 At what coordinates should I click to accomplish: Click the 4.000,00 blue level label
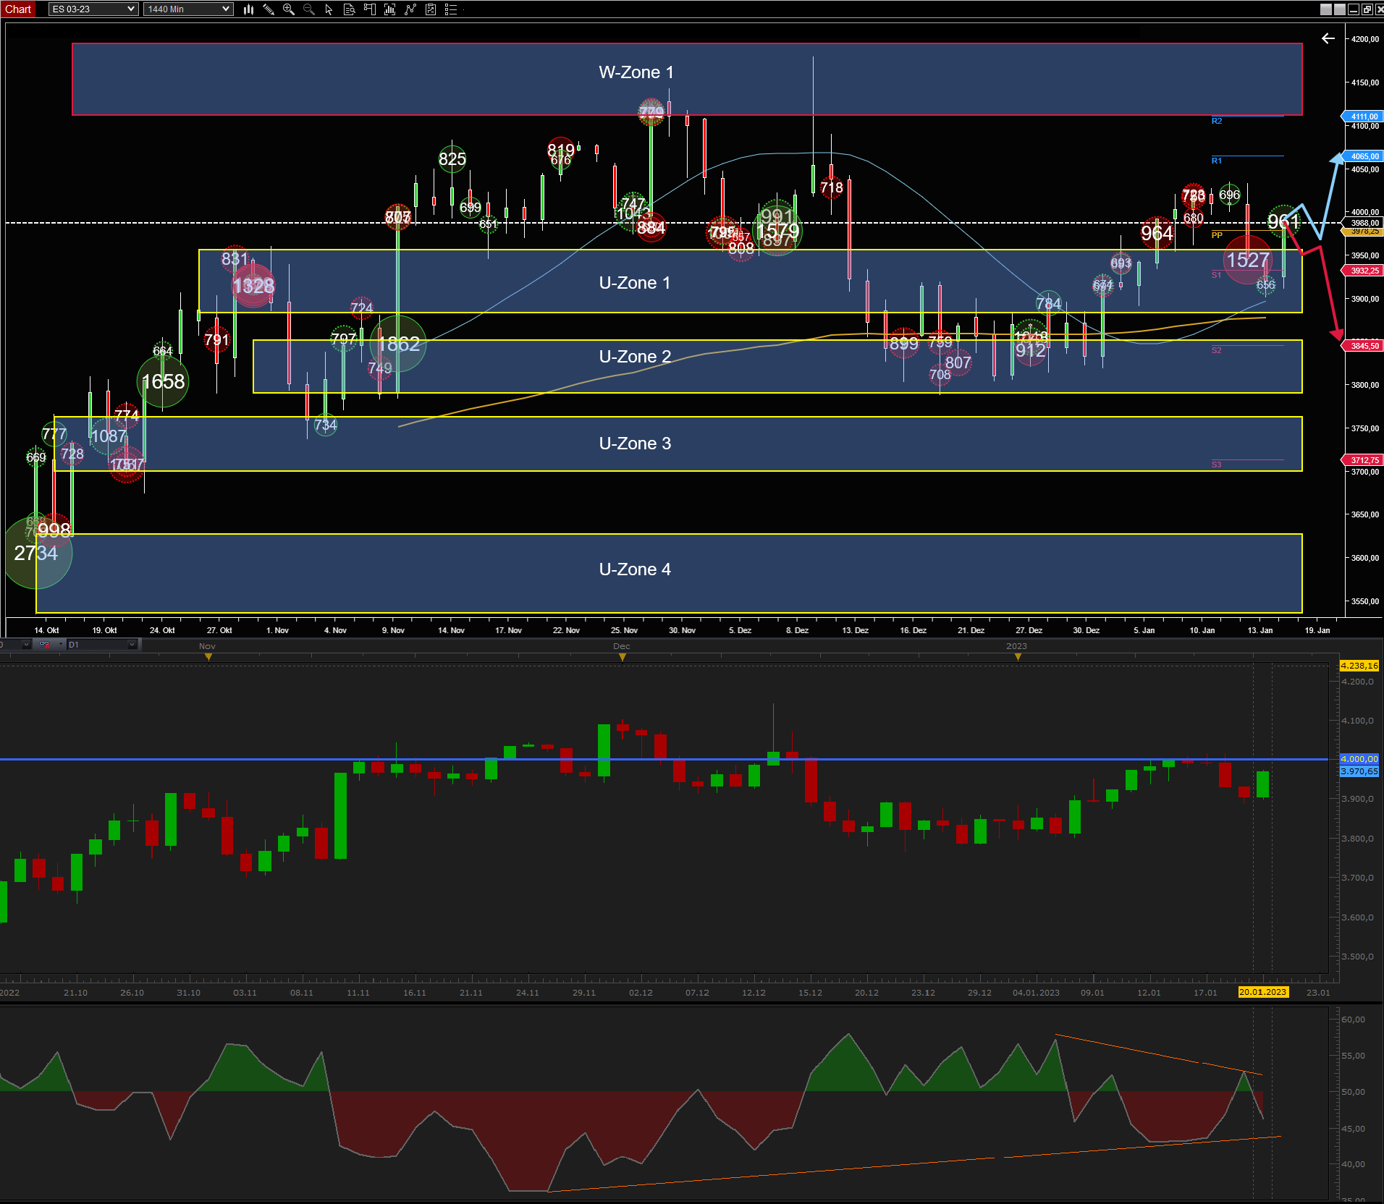[1359, 759]
